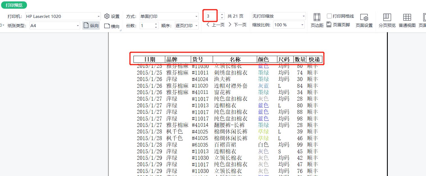Image resolution: width=426 pixels, height=176 pixels.
Task: Switch to 分页预览 page break preview
Action: [x=387, y=19]
